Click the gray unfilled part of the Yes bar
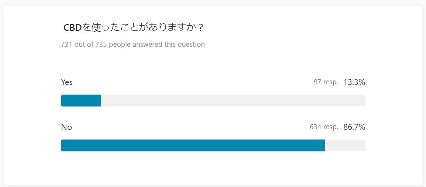Screen dimensions: 426x187 click(233, 101)
